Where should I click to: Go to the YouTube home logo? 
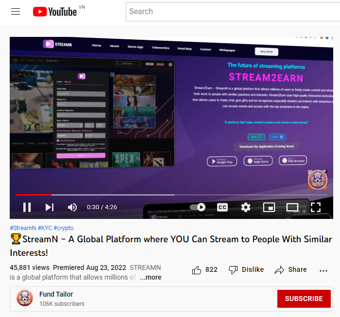55,12
